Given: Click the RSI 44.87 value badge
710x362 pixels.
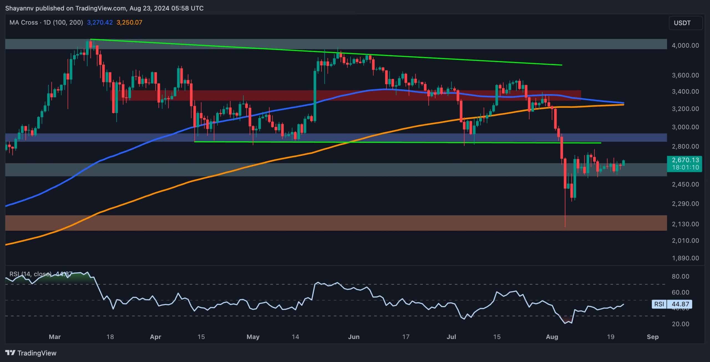Looking at the screenshot, I should pyautogui.click(x=680, y=304).
